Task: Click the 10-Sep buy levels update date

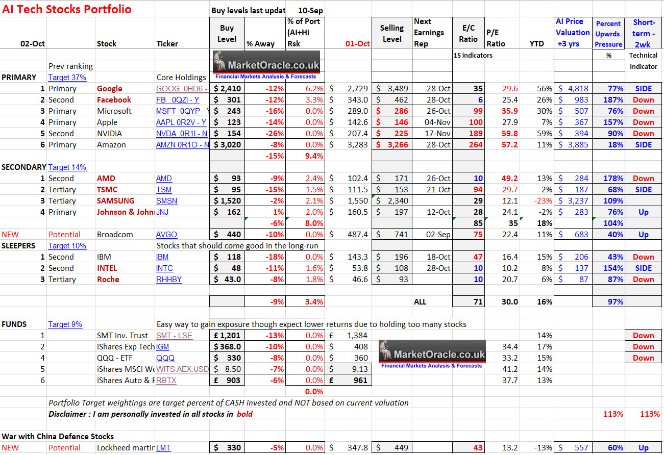Action: tap(311, 10)
